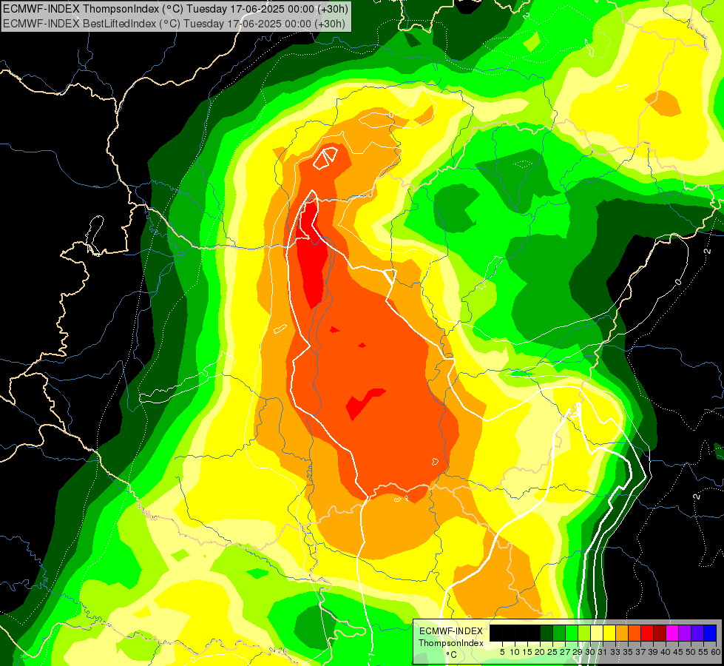Image resolution: width=724 pixels, height=666 pixels.
Task: Select the lime 29–30 legend swatch
Action: tap(584, 633)
